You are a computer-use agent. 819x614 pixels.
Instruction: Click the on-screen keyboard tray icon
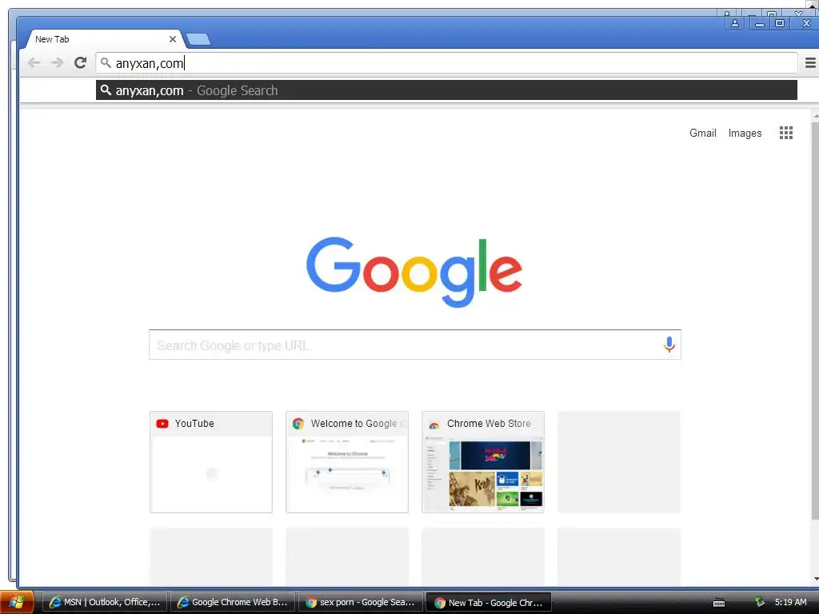coord(719,603)
